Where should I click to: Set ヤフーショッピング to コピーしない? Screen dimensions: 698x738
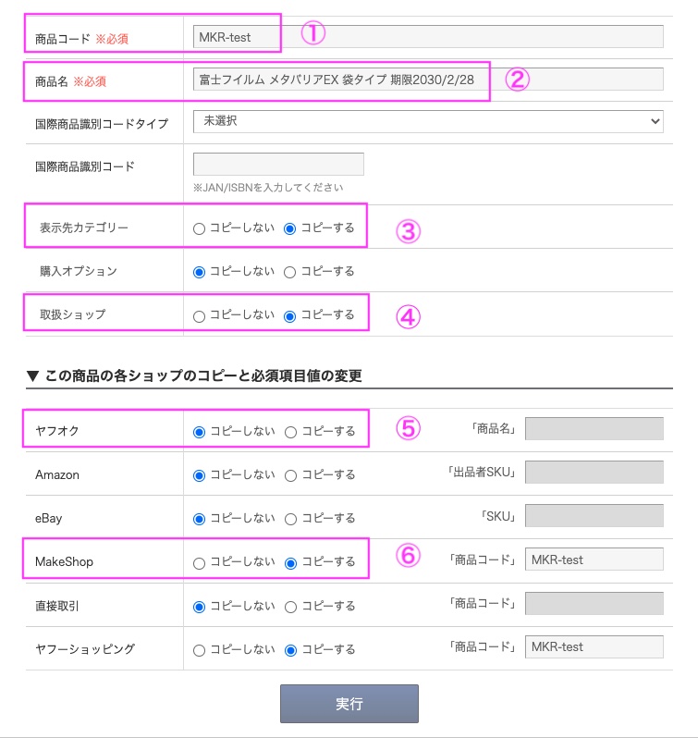click(199, 649)
